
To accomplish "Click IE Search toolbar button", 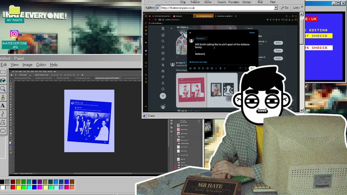I will pyautogui.click(x=221, y=2).
